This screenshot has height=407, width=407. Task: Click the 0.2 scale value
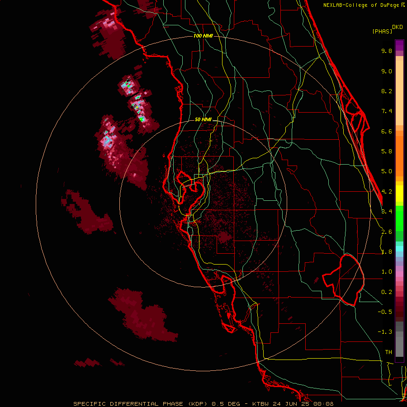387,292
